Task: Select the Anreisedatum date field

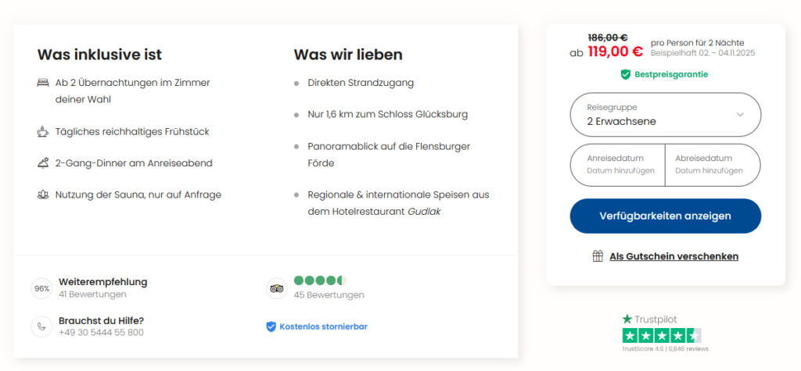Action: pyautogui.click(x=618, y=165)
